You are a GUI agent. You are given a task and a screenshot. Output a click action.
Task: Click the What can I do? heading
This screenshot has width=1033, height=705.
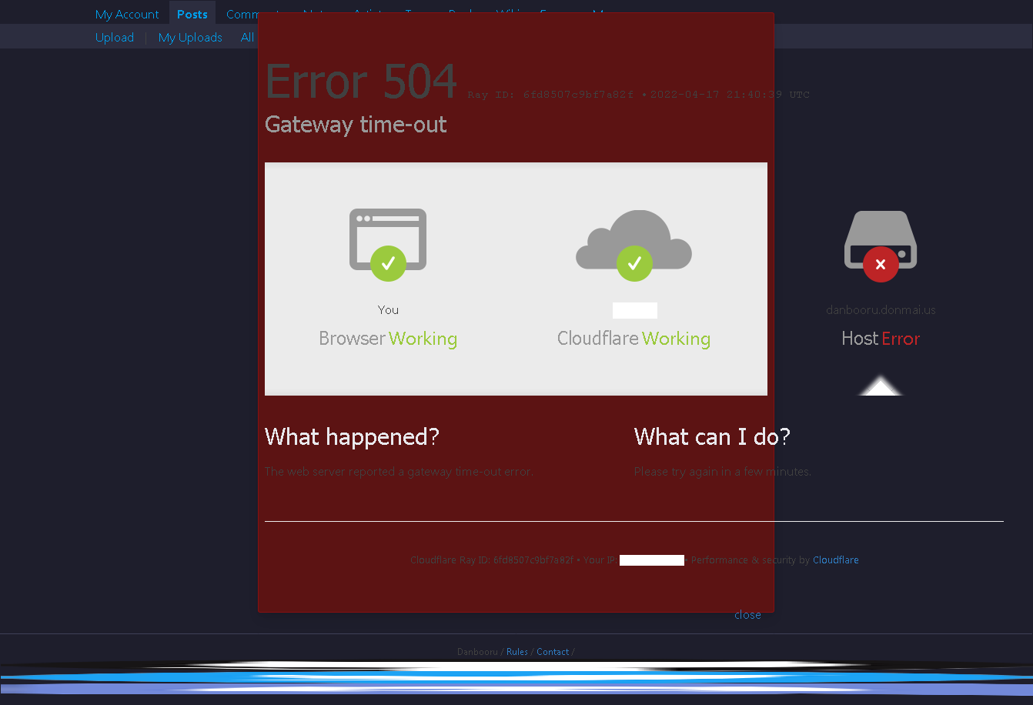[x=712, y=437]
